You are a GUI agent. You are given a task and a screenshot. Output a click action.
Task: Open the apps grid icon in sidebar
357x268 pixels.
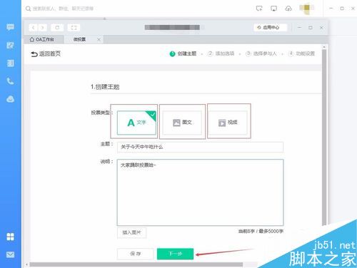pyautogui.click(x=10, y=237)
